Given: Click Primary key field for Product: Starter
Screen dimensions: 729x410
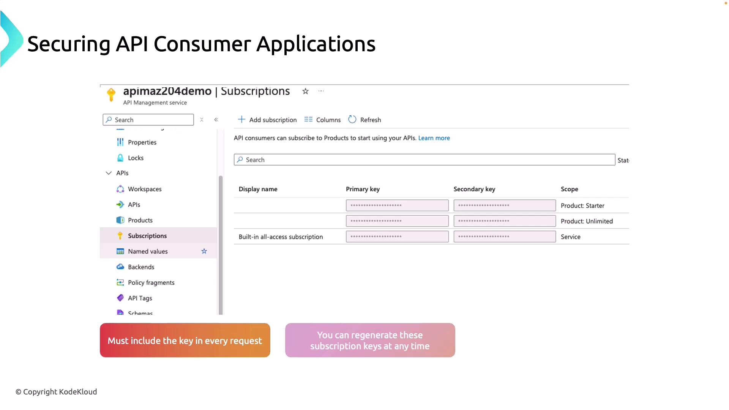Looking at the screenshot, I should point(397,205).
